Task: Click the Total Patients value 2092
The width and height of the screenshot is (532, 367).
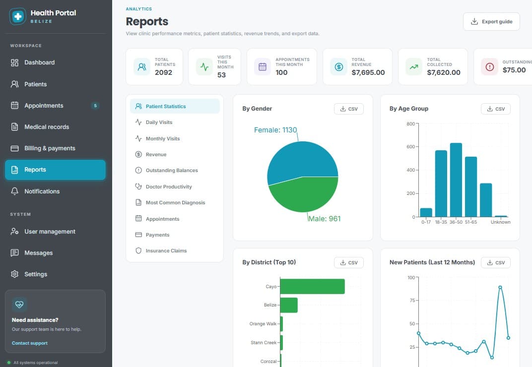Action: point(164,72)
